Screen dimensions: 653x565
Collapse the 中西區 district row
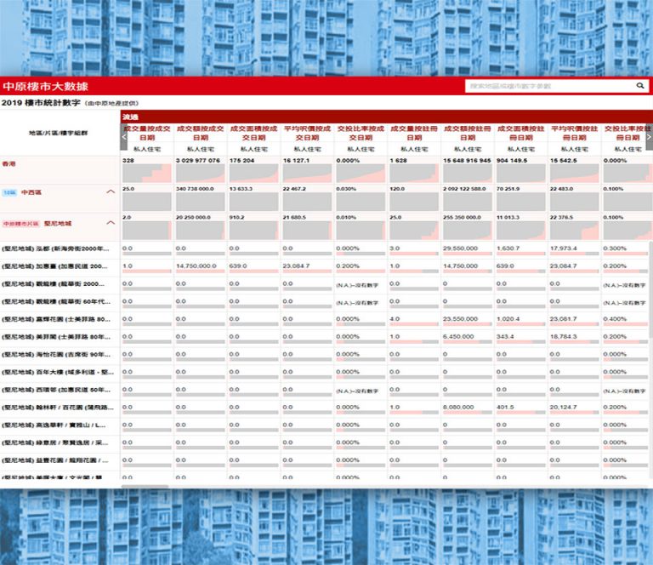point(111,191)
